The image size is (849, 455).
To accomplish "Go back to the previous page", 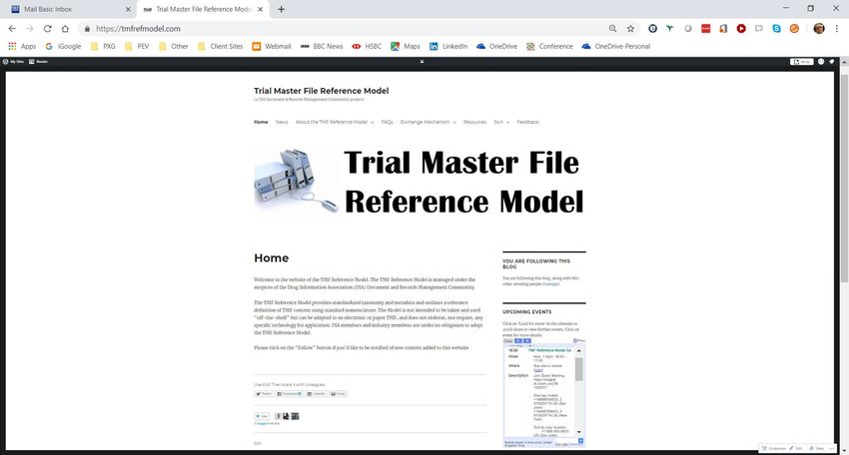I will (12, 29).
